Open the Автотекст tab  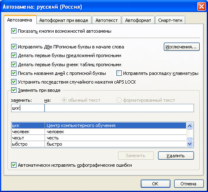coord(106,20)
